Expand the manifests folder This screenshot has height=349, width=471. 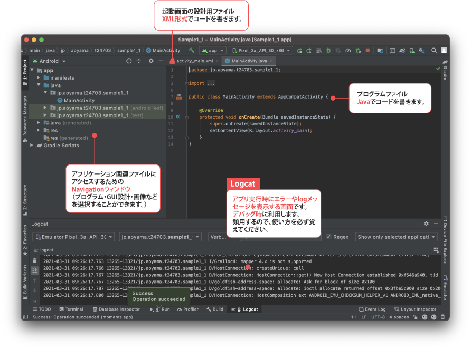39,77
